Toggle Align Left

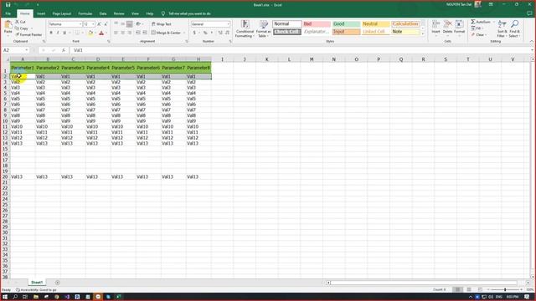116,33
